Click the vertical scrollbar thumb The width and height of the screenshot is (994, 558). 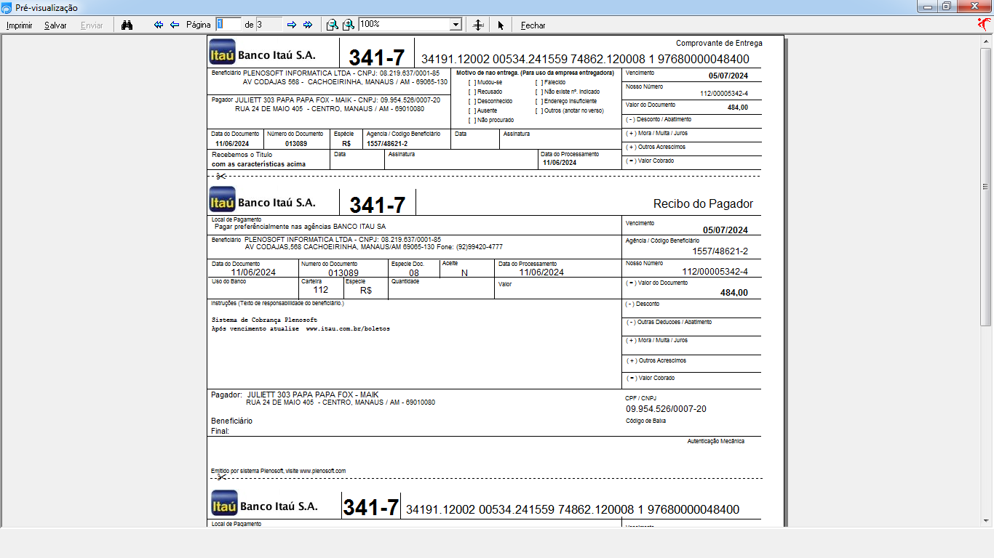click(x=986, y=186)
